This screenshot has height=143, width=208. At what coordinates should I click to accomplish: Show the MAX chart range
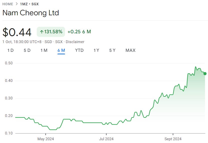130,50
